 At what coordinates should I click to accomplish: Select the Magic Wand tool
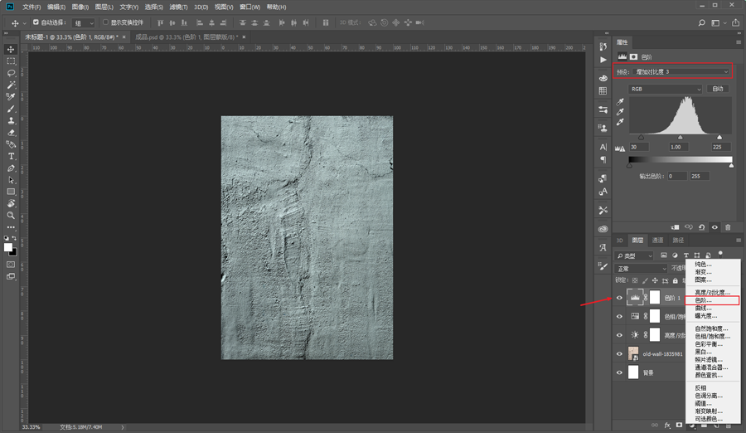(11, 85)
